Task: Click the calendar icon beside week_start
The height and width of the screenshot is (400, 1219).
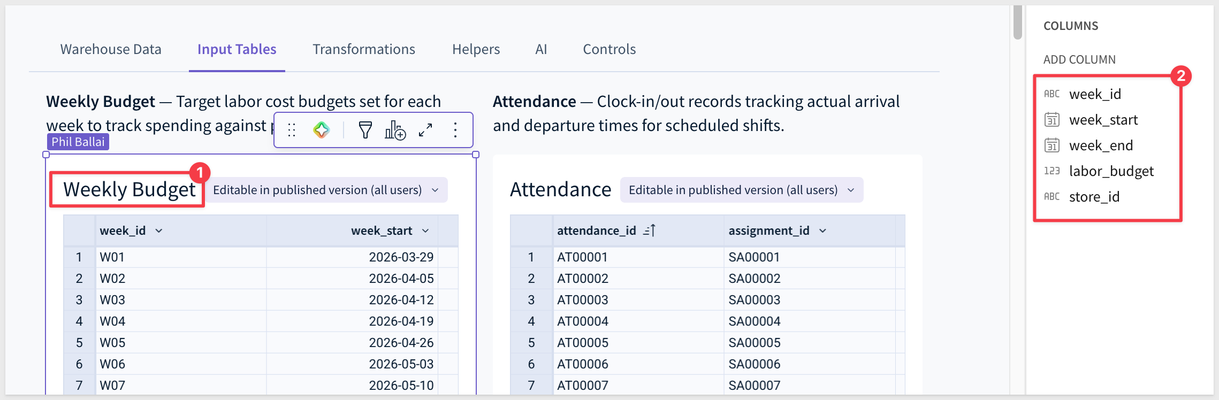Action: click(x=1052, y=120)
